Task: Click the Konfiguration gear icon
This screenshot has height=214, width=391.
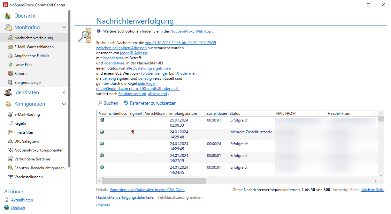Action: (8, 104)
